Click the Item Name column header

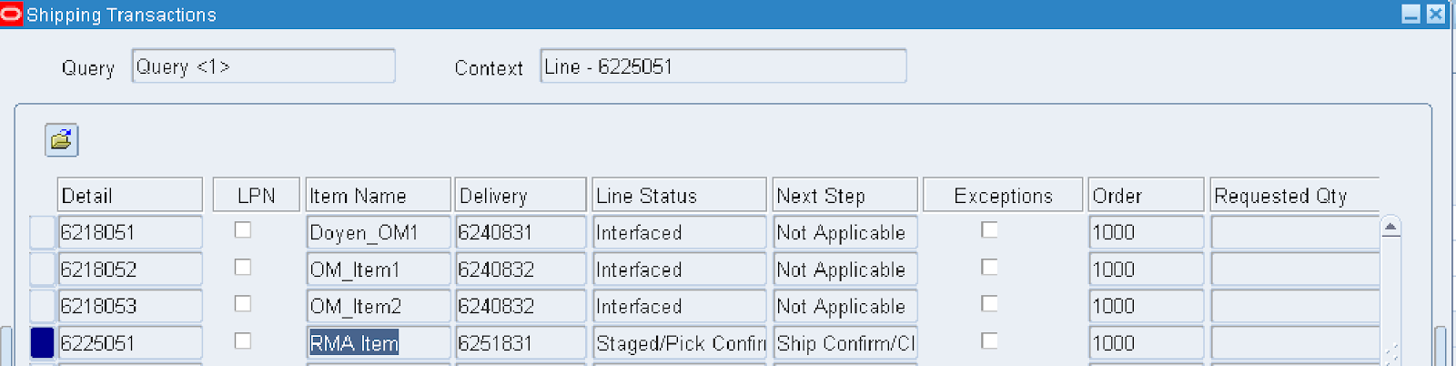378,195
